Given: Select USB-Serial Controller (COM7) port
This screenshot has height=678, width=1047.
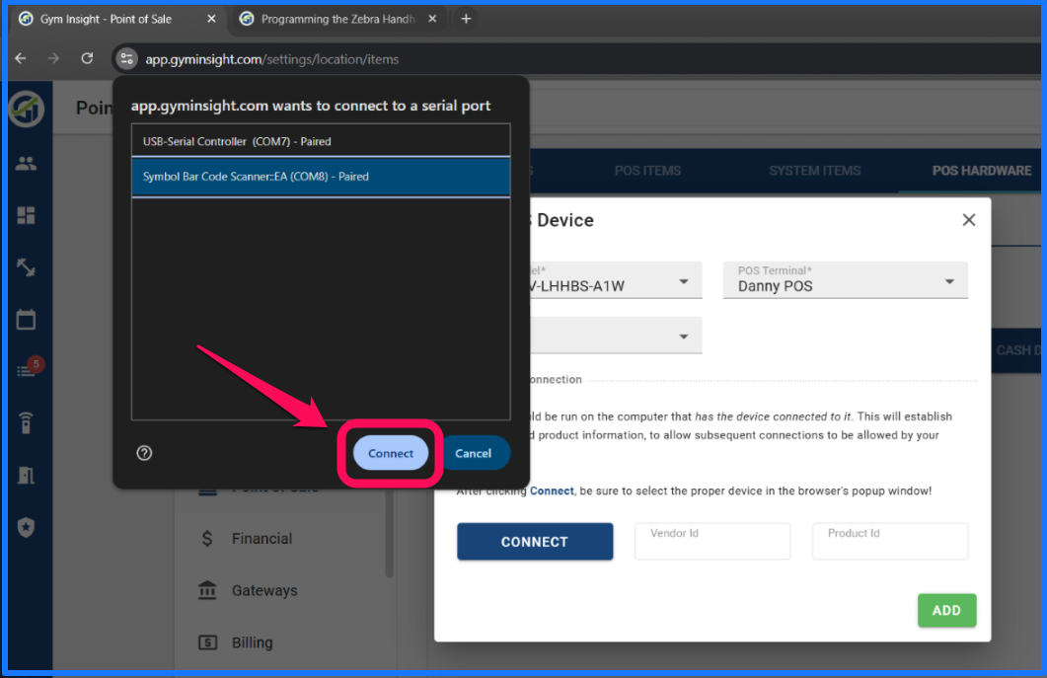Looking at the screenshot, I should (x=321, y=141).
